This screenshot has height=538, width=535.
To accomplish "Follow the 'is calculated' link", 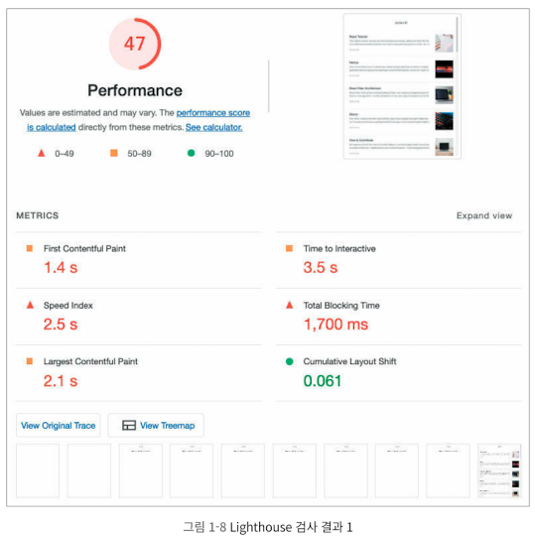I will click(x=52, y=127).
